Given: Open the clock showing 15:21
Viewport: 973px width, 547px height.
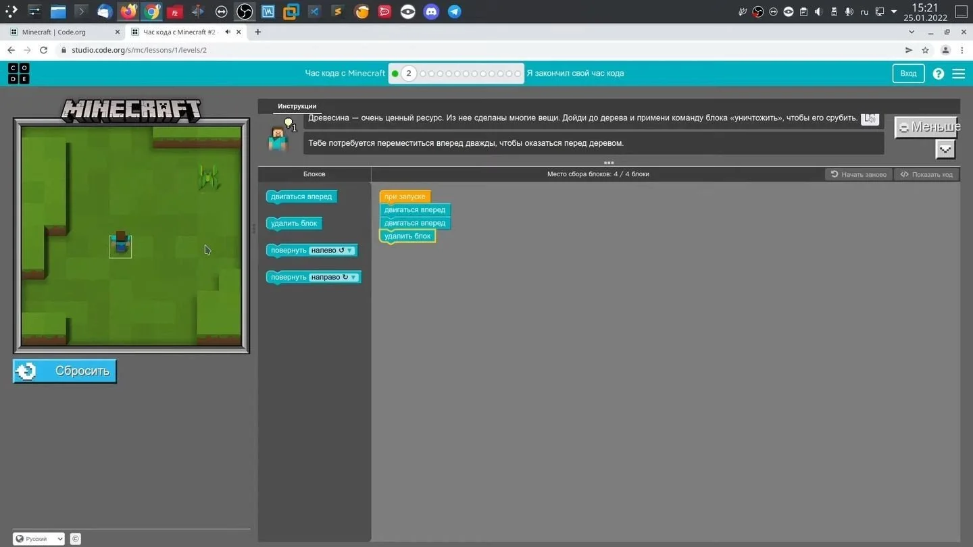Looking at the screenshot, I should (925, 11).
